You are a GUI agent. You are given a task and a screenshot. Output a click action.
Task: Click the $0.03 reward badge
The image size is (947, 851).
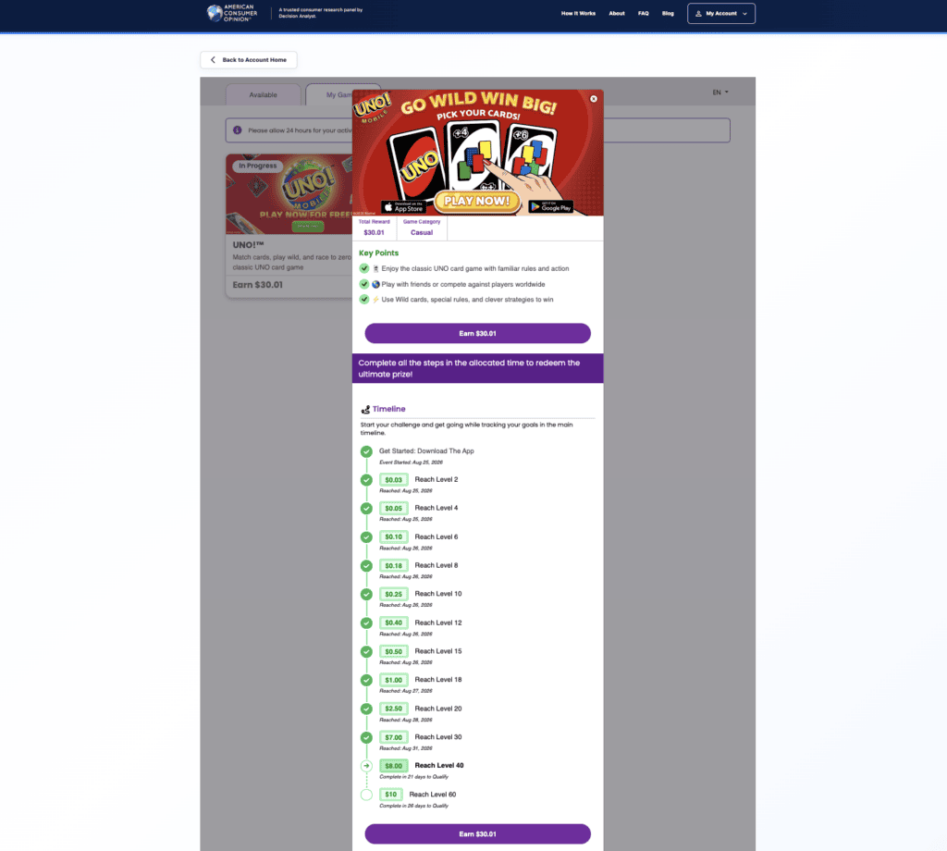click(394, 479)
